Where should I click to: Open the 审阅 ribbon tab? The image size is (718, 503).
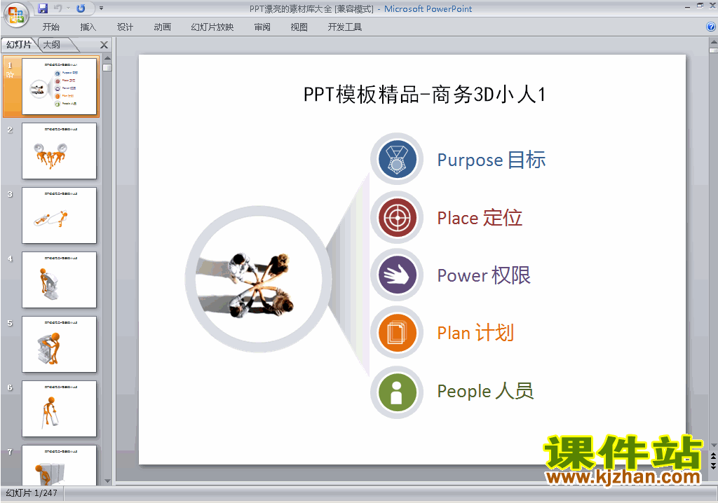point(262,27)
